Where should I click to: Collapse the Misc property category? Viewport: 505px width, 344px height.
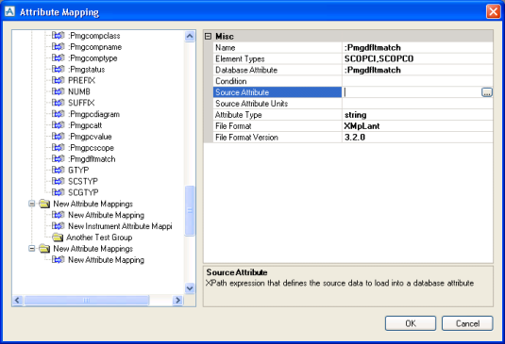(x=208, y=37)
